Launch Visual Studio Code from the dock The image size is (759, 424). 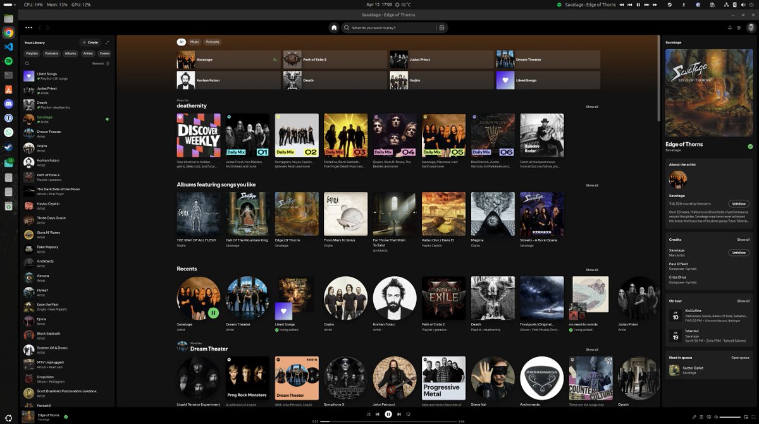coord(9,47)
